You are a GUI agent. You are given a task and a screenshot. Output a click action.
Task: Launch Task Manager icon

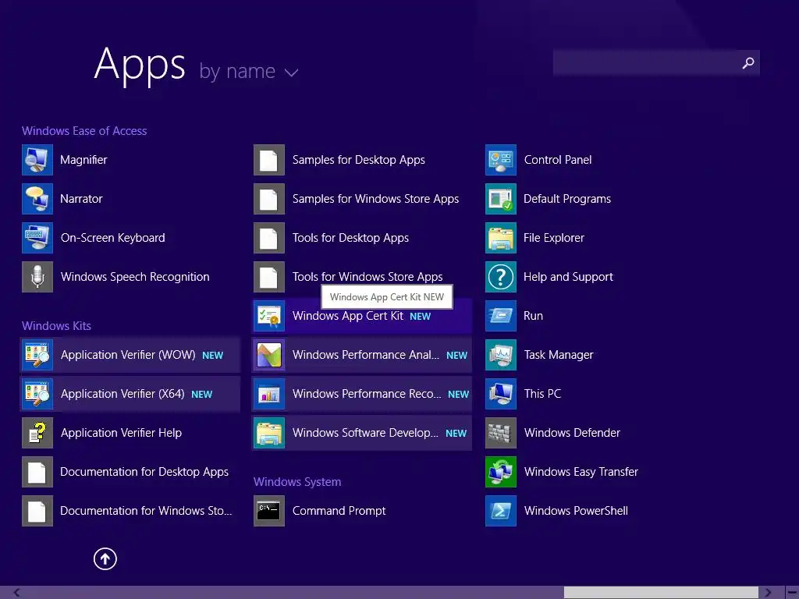(501, 355)
